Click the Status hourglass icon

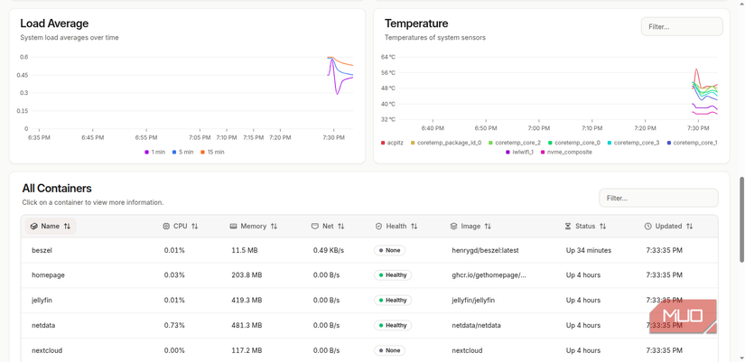click(x=568, y=226)
